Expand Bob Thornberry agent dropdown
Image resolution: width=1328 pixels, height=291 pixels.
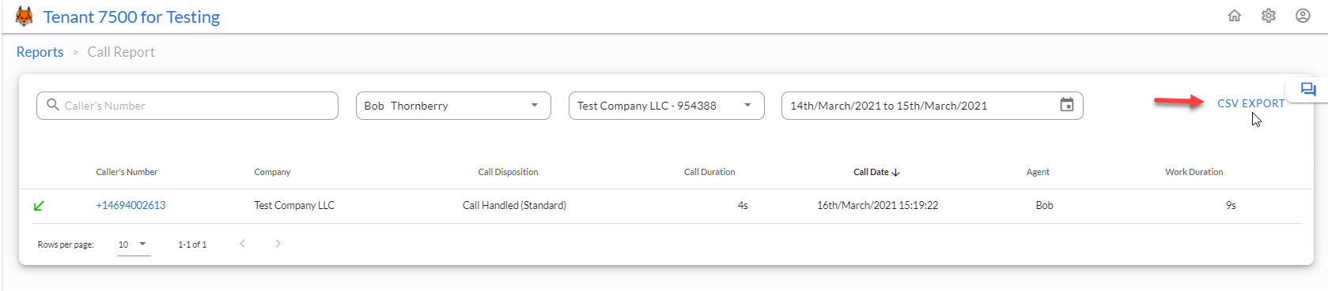point(453,106)
